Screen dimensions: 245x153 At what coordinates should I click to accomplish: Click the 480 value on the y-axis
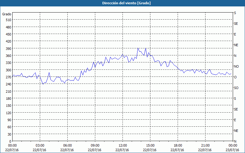click(9, 27)
